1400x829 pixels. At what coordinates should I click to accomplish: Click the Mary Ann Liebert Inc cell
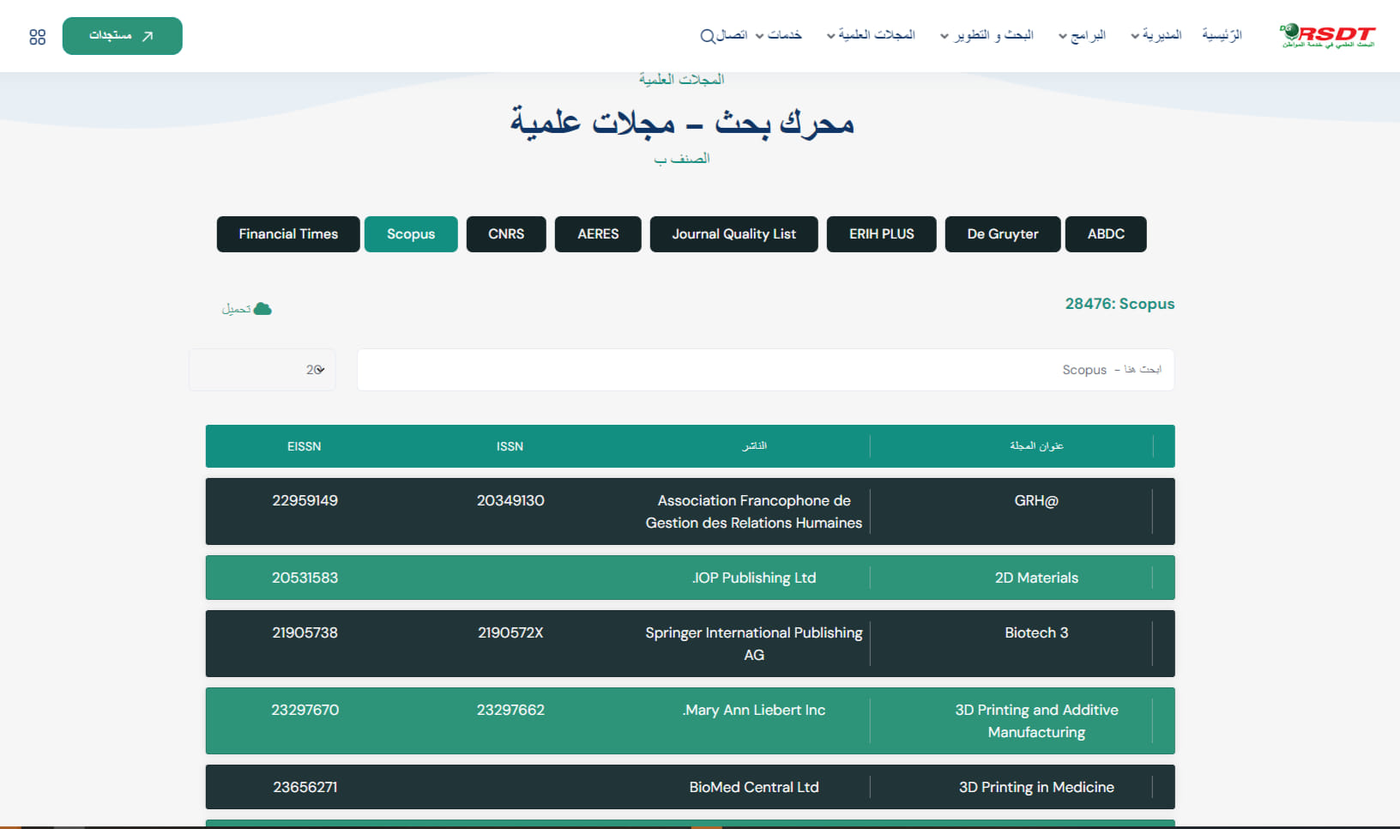tap(754, 710)
